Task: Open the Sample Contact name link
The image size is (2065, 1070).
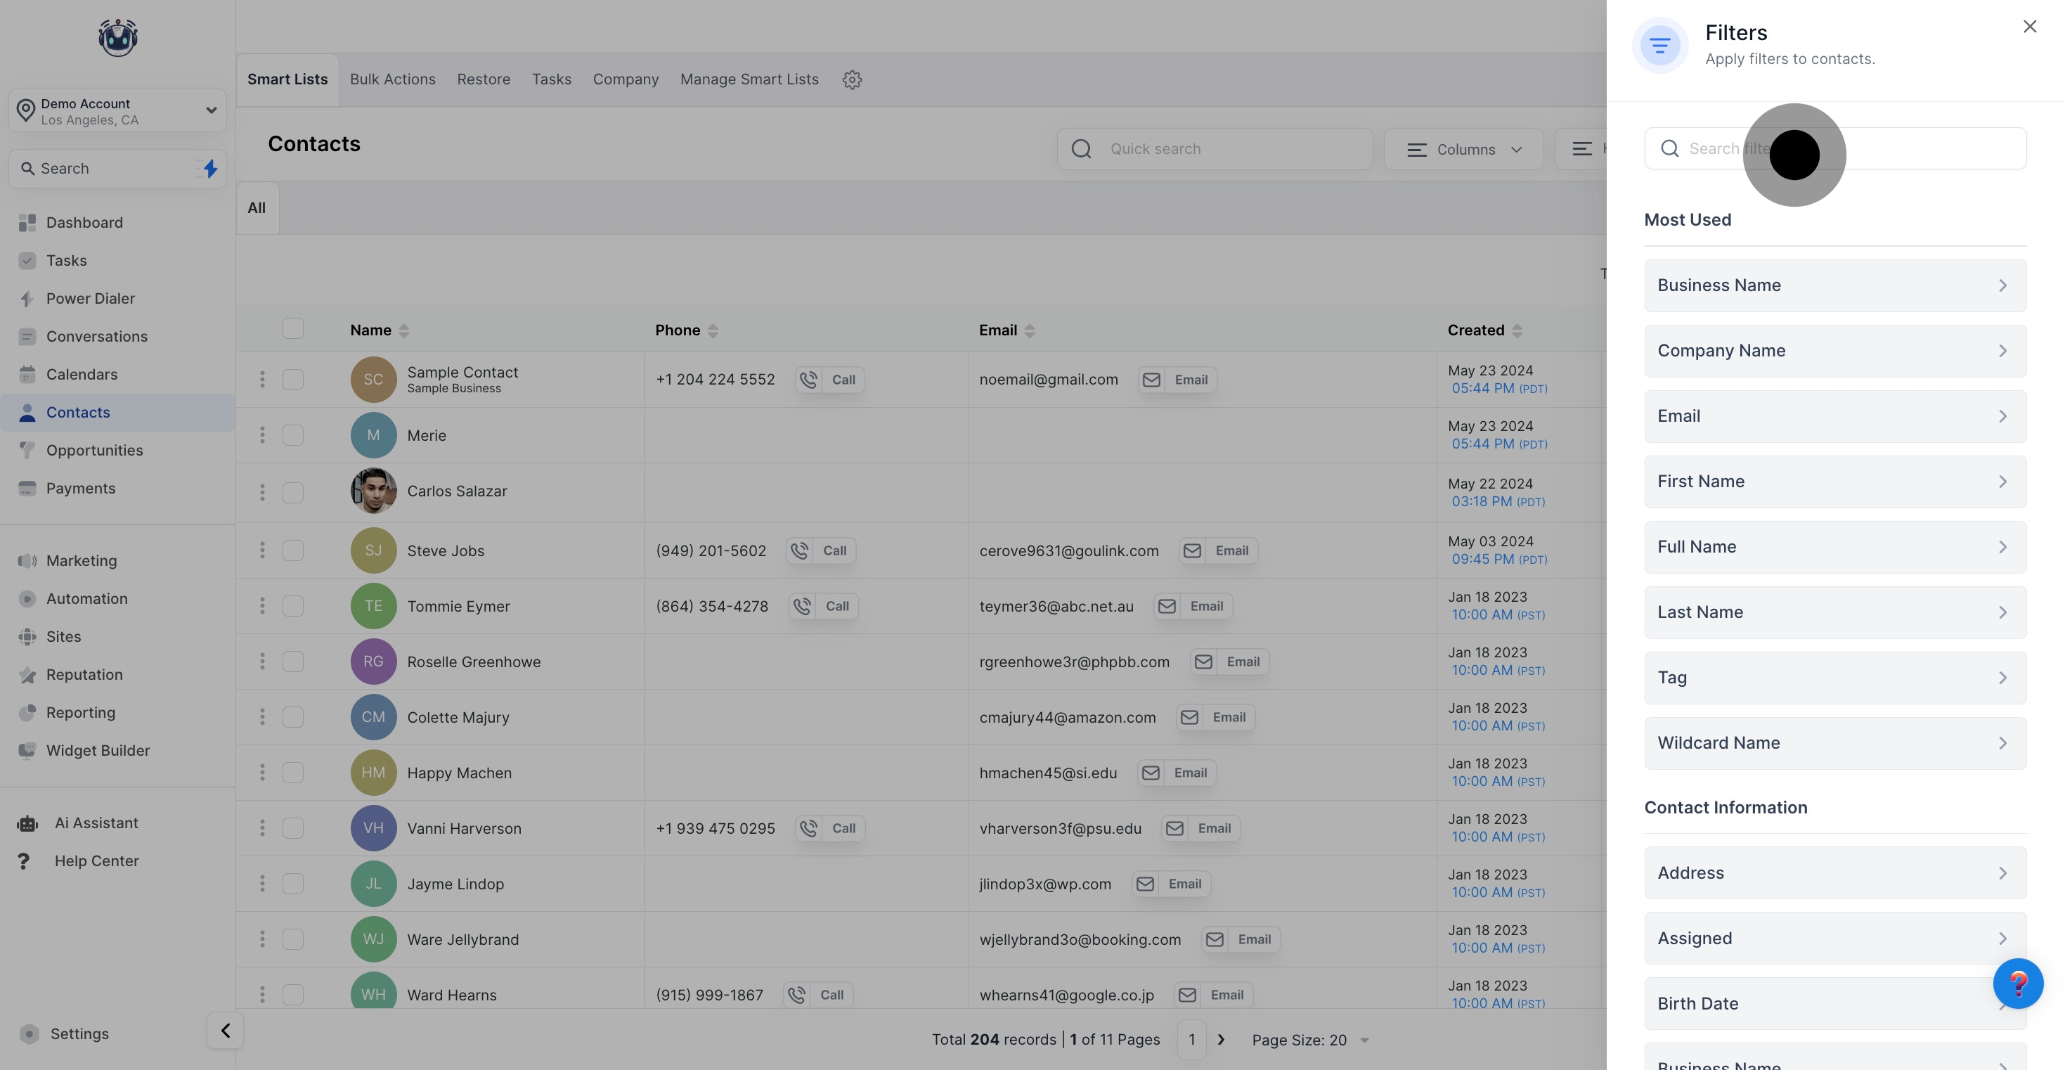Action: (462, 372)
